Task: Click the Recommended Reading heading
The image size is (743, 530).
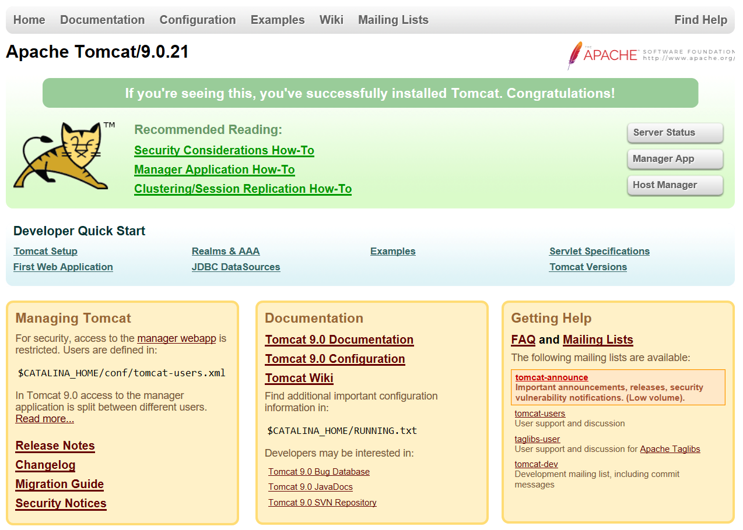Action: pyautogui.click(x=208, y=129)
